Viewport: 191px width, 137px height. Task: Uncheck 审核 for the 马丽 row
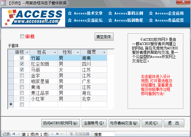[x=22, y=70]
